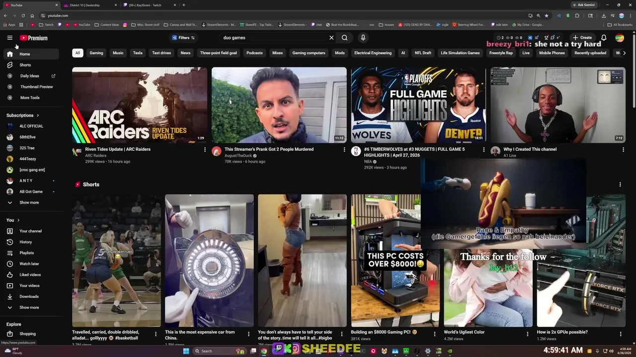This screenshot has height=357, width=636.
Task: Select the 'Podcasts' filter chip
Action: point(254,53)
